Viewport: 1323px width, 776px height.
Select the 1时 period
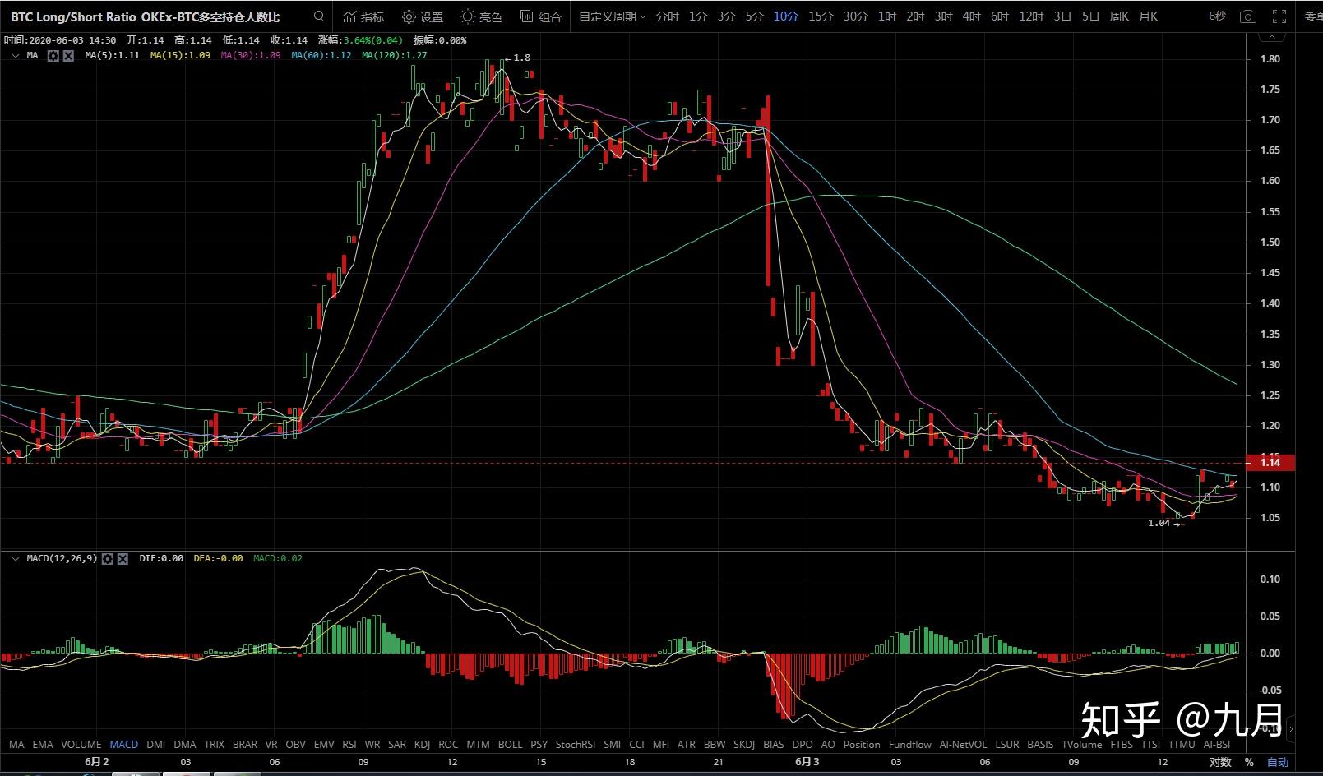click(887, 16)
